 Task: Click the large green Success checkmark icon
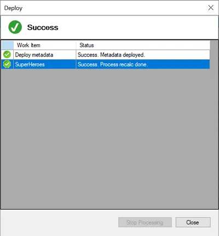(15, 27)
